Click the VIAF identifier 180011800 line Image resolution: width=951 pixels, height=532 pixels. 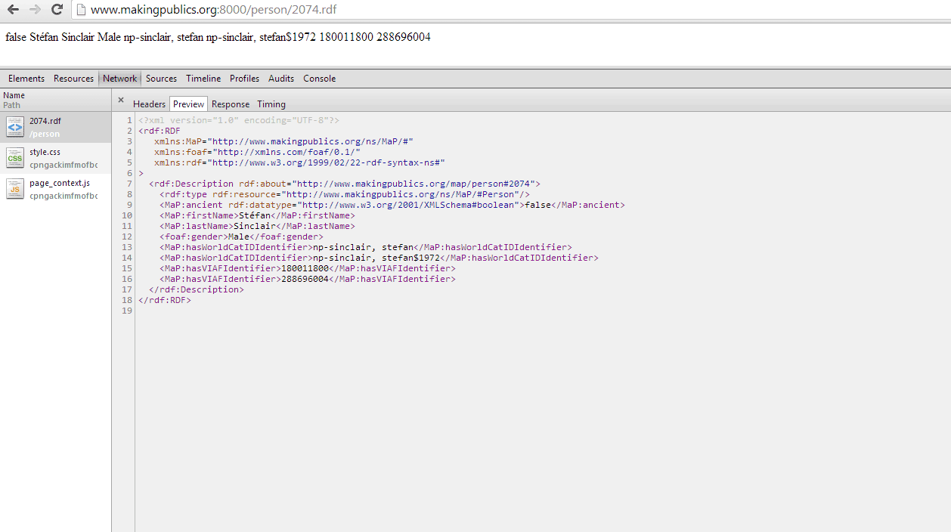coord(308,268)
